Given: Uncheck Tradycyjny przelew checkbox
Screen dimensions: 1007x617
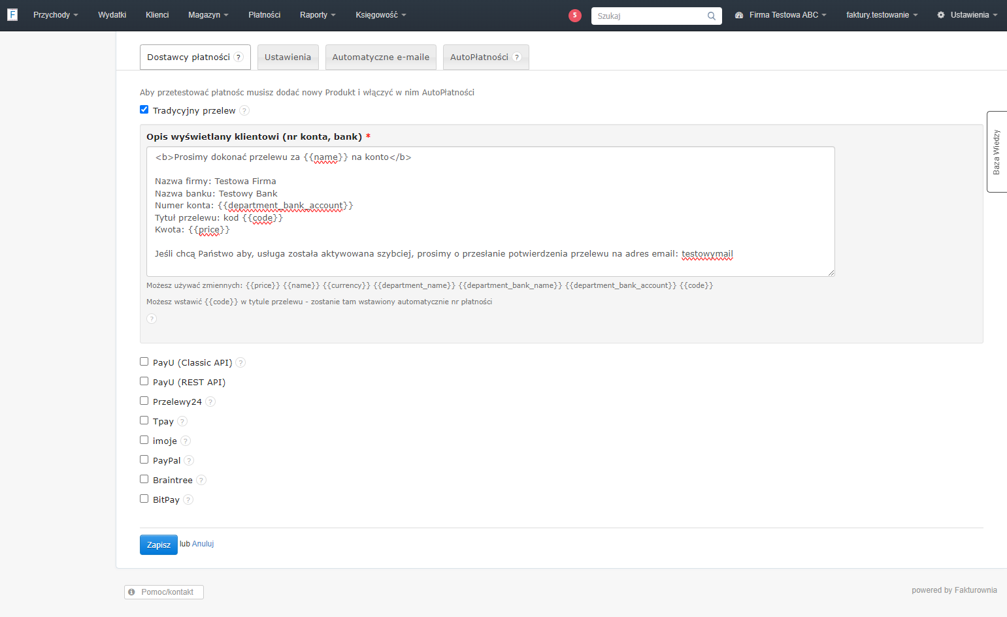Looking at the screenshot, I should click(144, 110).
